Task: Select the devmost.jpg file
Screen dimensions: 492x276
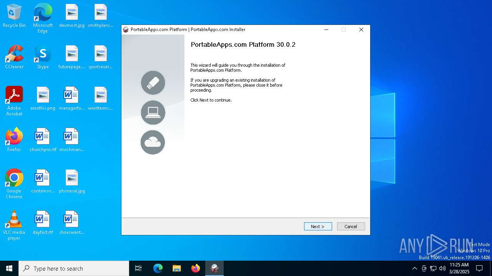Action: (72, 16)
